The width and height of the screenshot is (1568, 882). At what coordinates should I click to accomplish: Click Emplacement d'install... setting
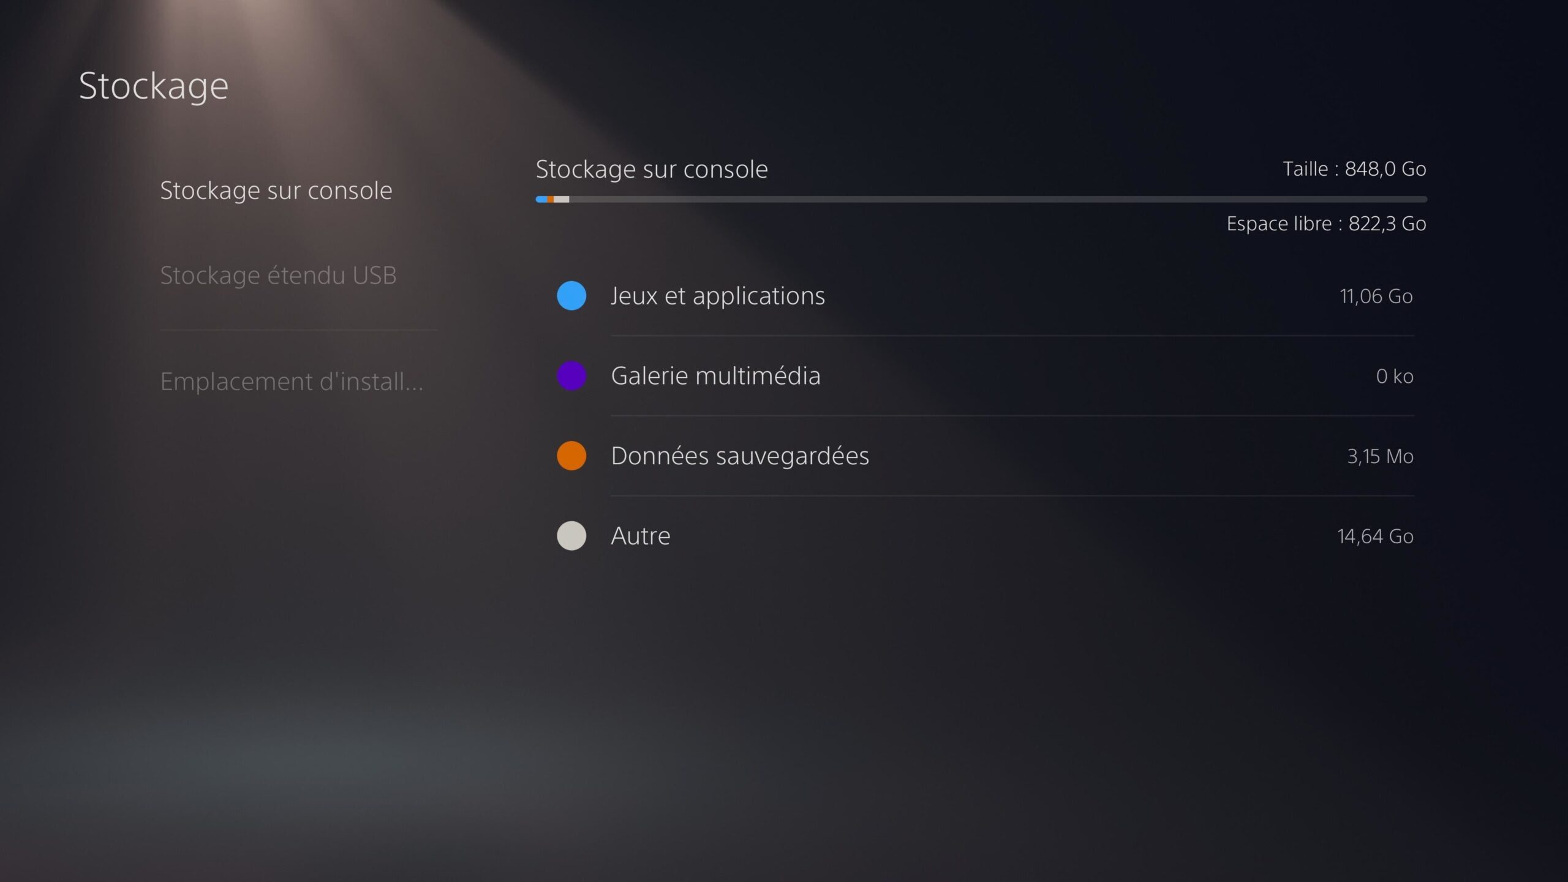(x=292, y=380)
